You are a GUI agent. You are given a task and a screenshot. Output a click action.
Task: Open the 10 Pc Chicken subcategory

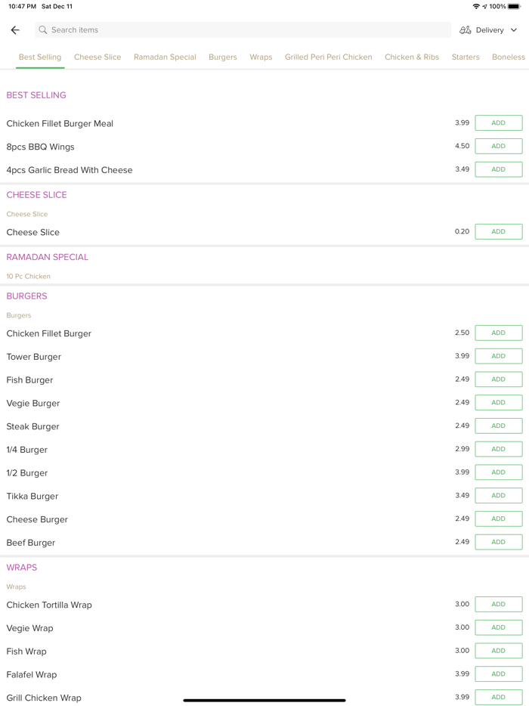pos(29,277)
